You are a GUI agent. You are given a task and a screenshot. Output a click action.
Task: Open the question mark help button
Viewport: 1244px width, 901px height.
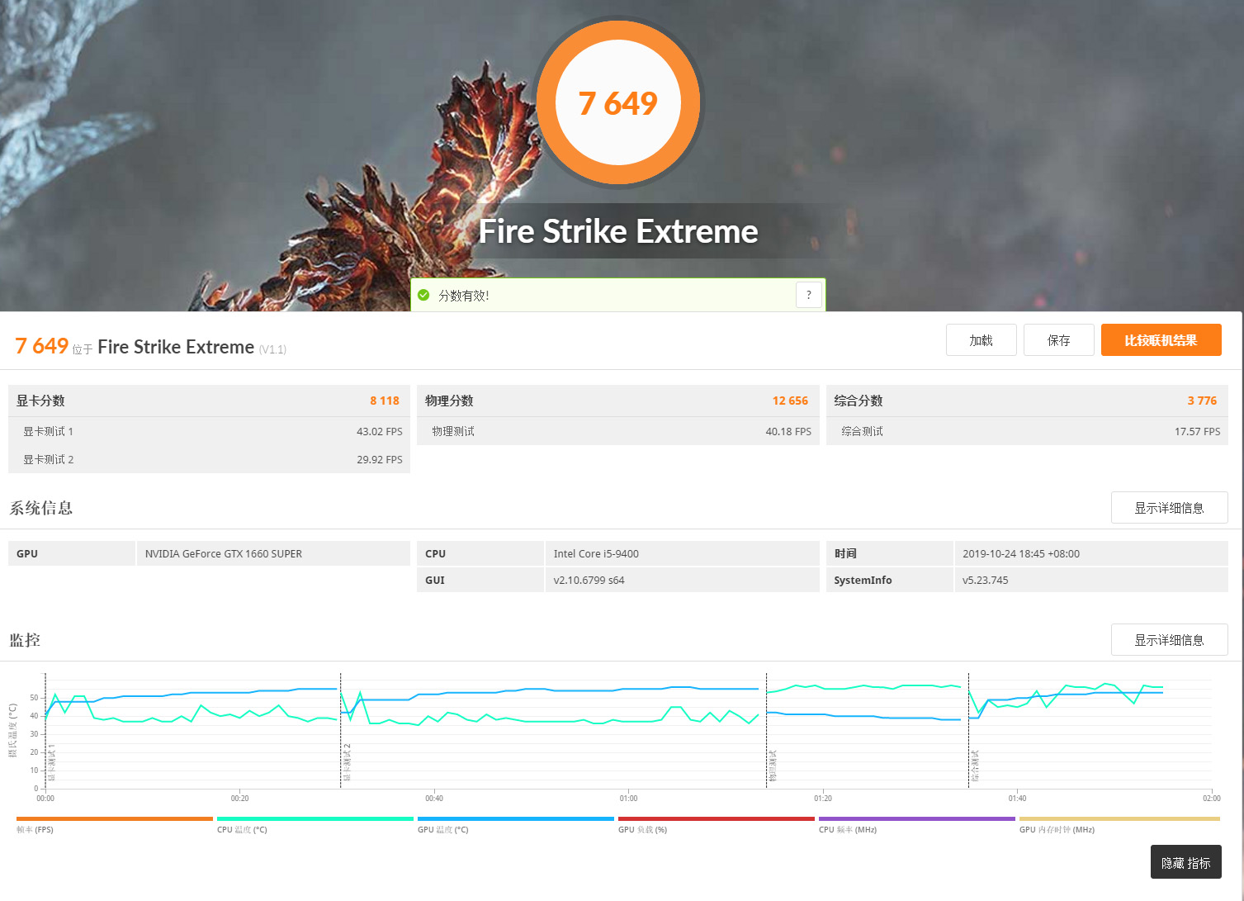[809, 295]
